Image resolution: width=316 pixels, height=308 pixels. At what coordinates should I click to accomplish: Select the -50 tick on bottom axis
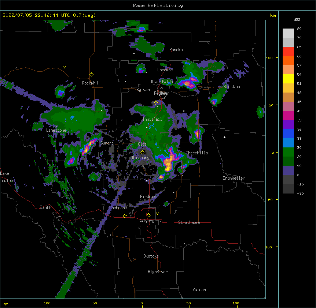point(93,303)
